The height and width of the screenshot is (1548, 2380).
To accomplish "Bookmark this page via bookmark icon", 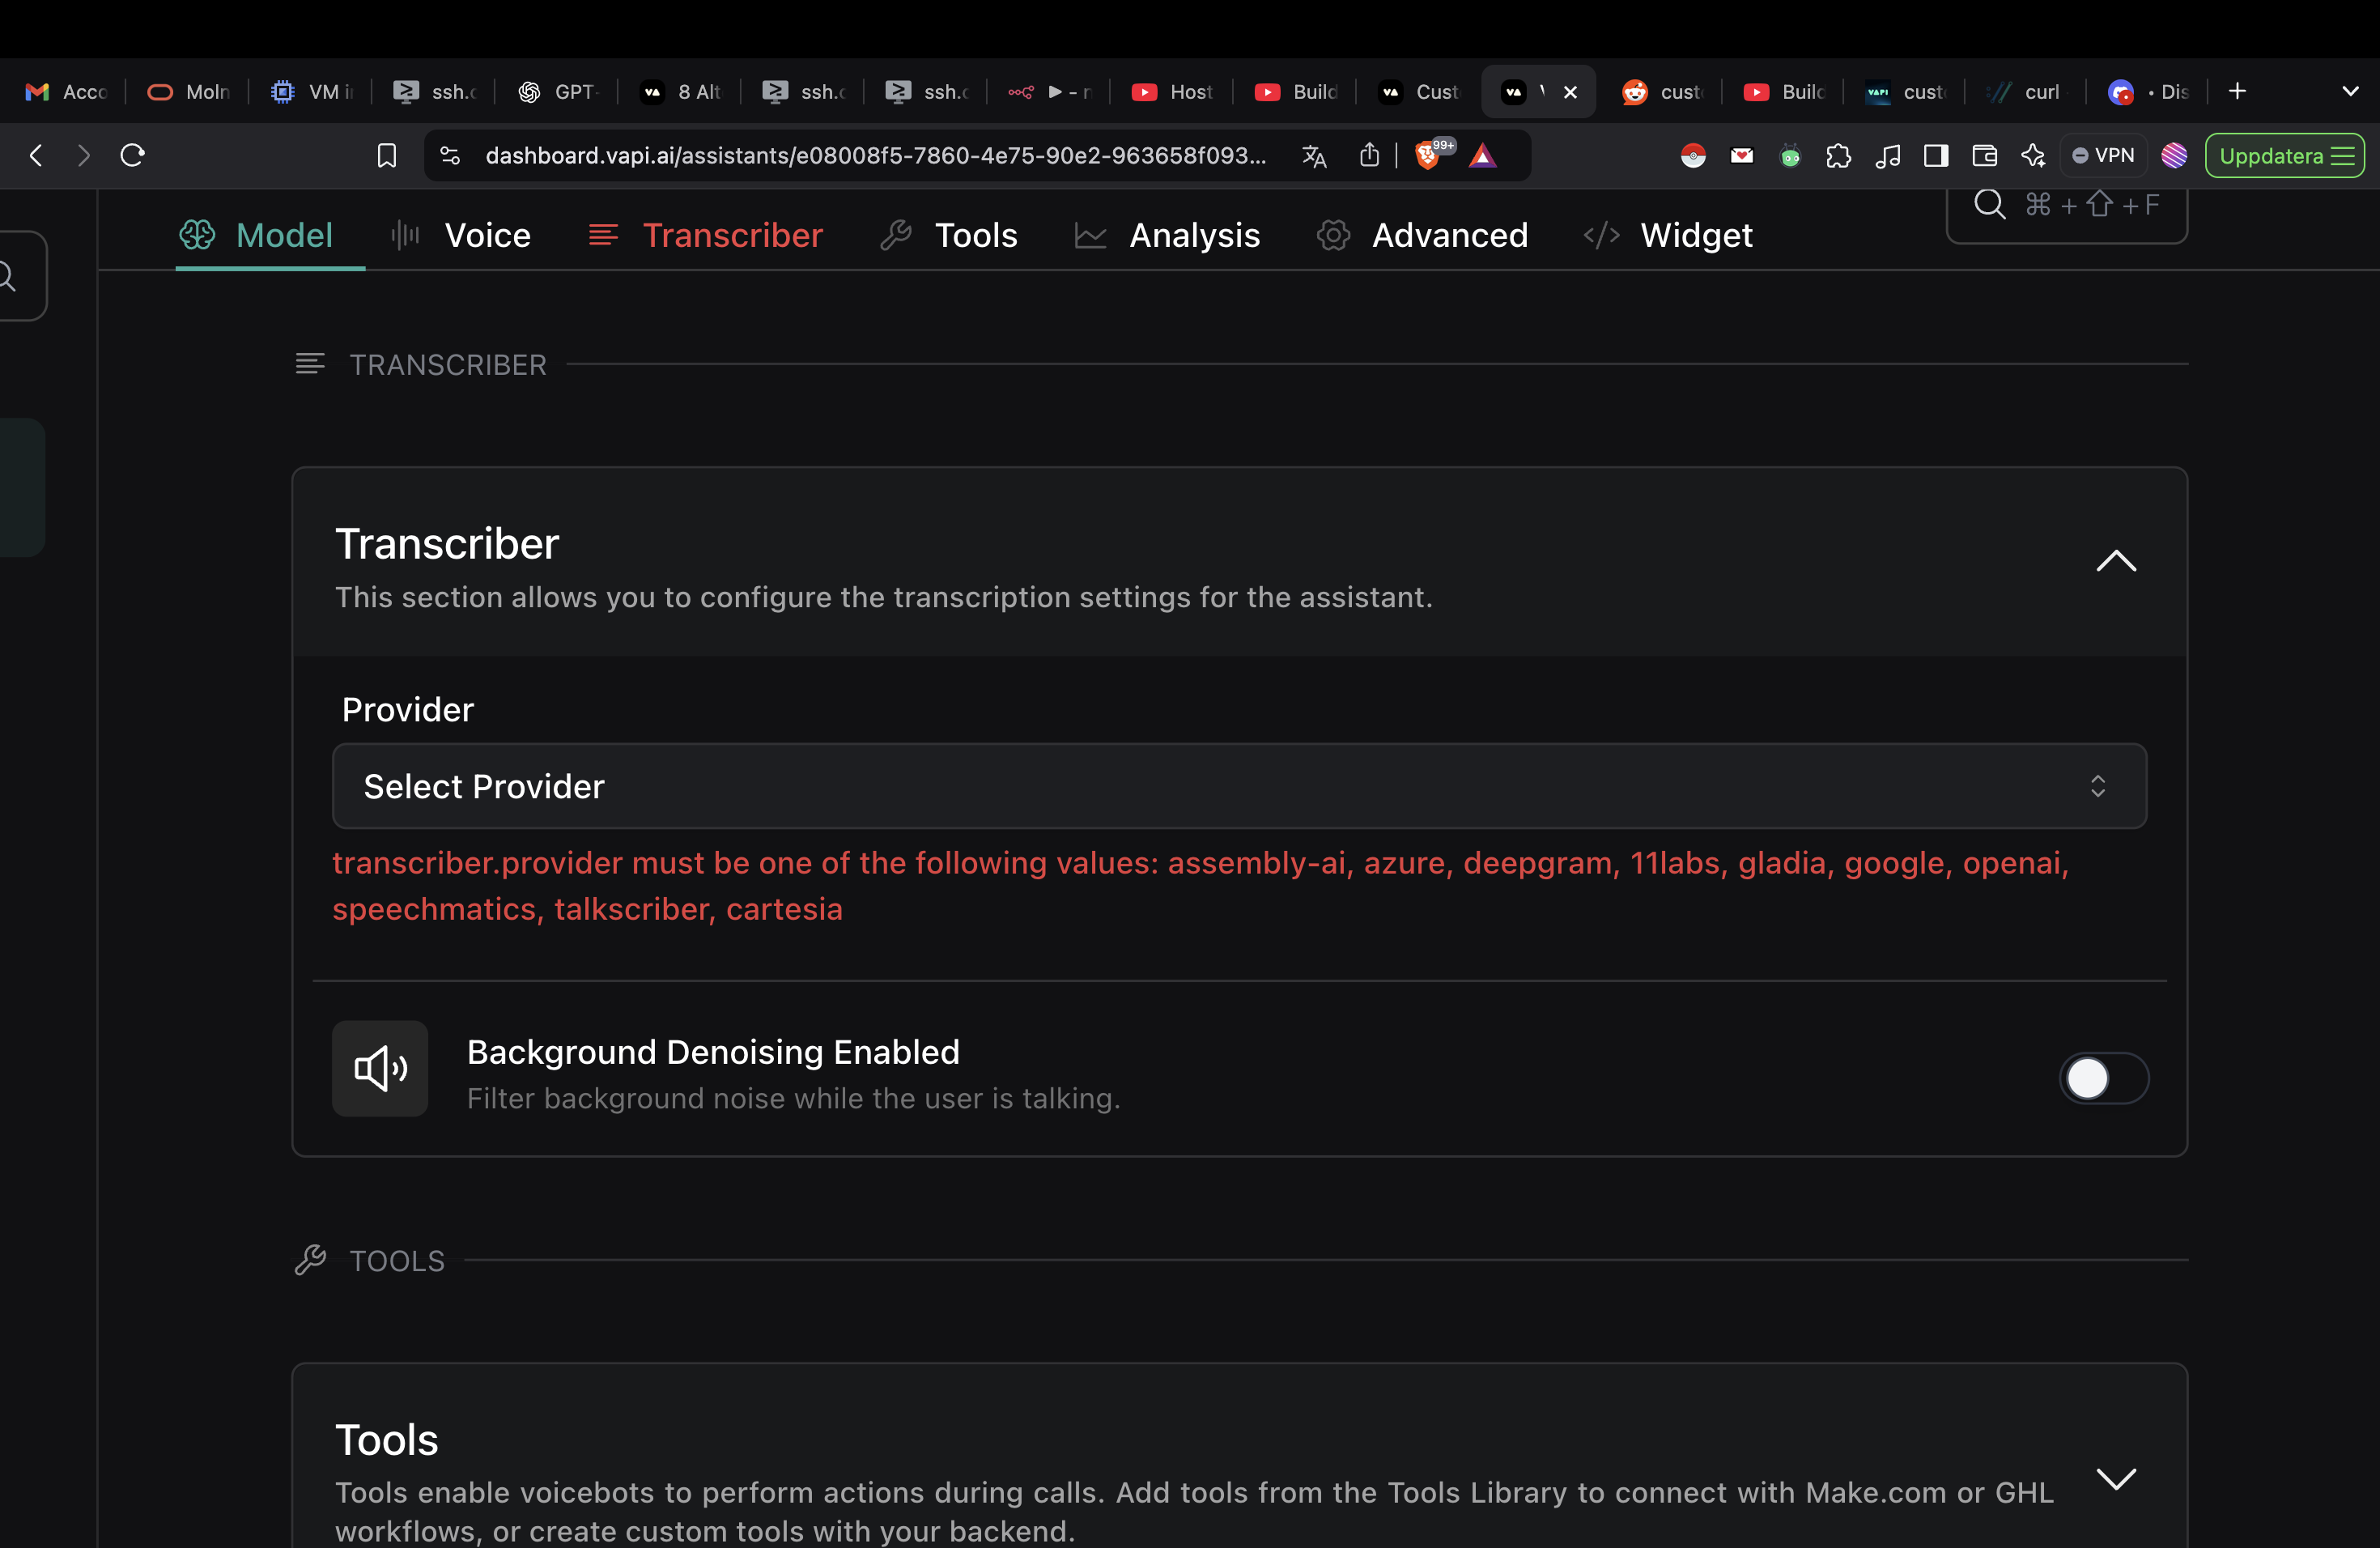I will pyautogui.click(x=387, y=155).
